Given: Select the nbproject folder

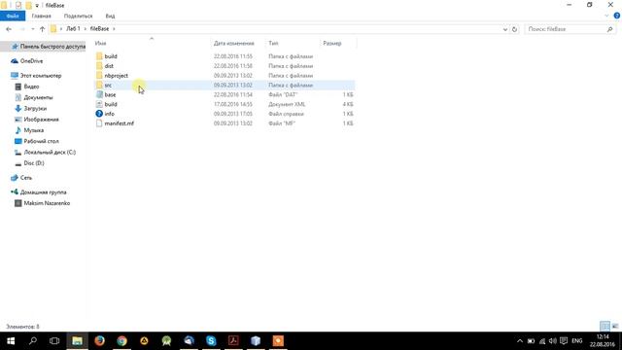Looking at the screenshot, I should (117, 76).
